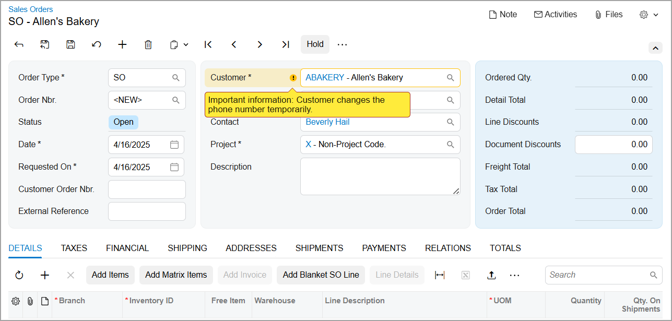
Task: Open the Date calendar picker
Action: 174,145
